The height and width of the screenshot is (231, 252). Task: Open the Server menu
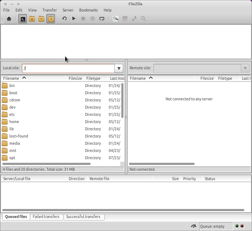[x=68, y=10]
